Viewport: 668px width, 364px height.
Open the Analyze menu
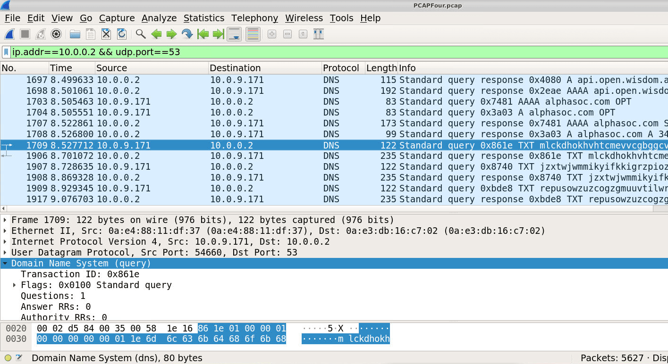point(159,18)
